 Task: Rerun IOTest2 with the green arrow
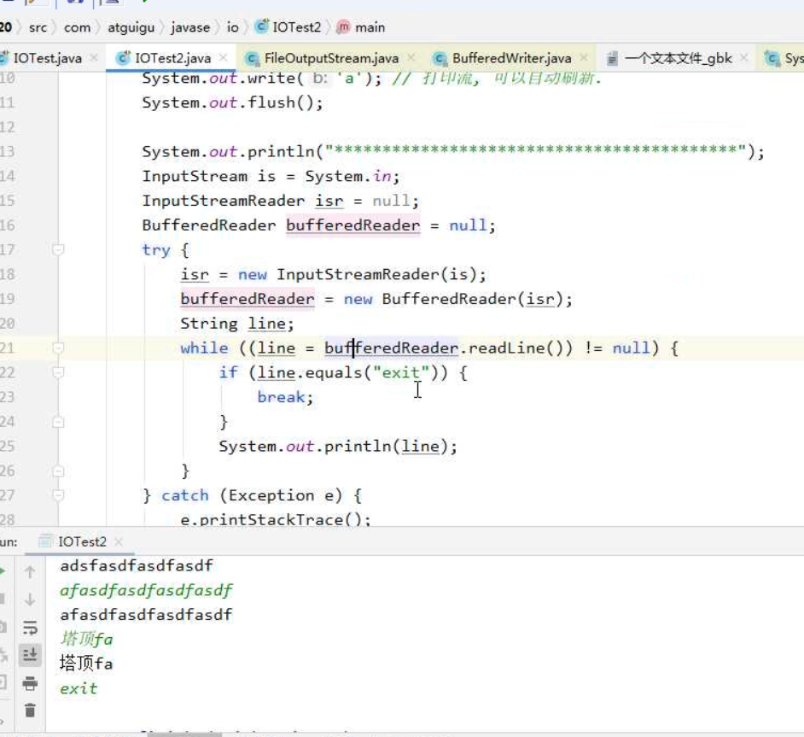(x=3, y=570)
